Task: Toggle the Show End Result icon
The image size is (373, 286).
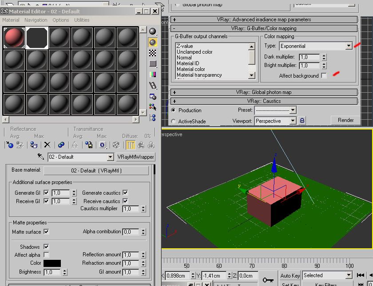Action: click(131, 145)
